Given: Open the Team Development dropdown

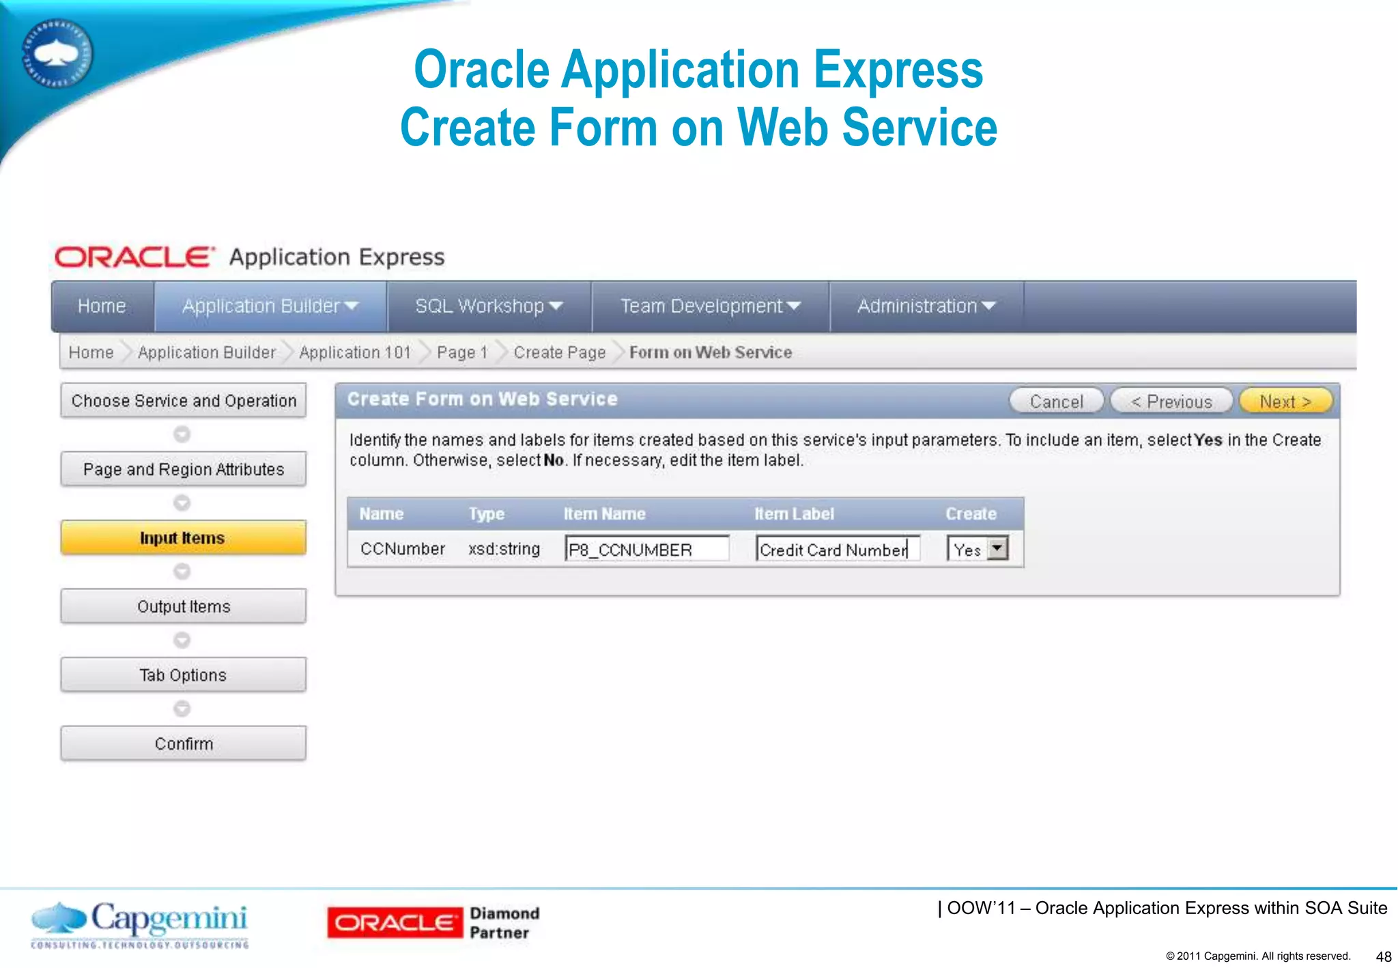Looking at the screenshot, I should [710, 306].
